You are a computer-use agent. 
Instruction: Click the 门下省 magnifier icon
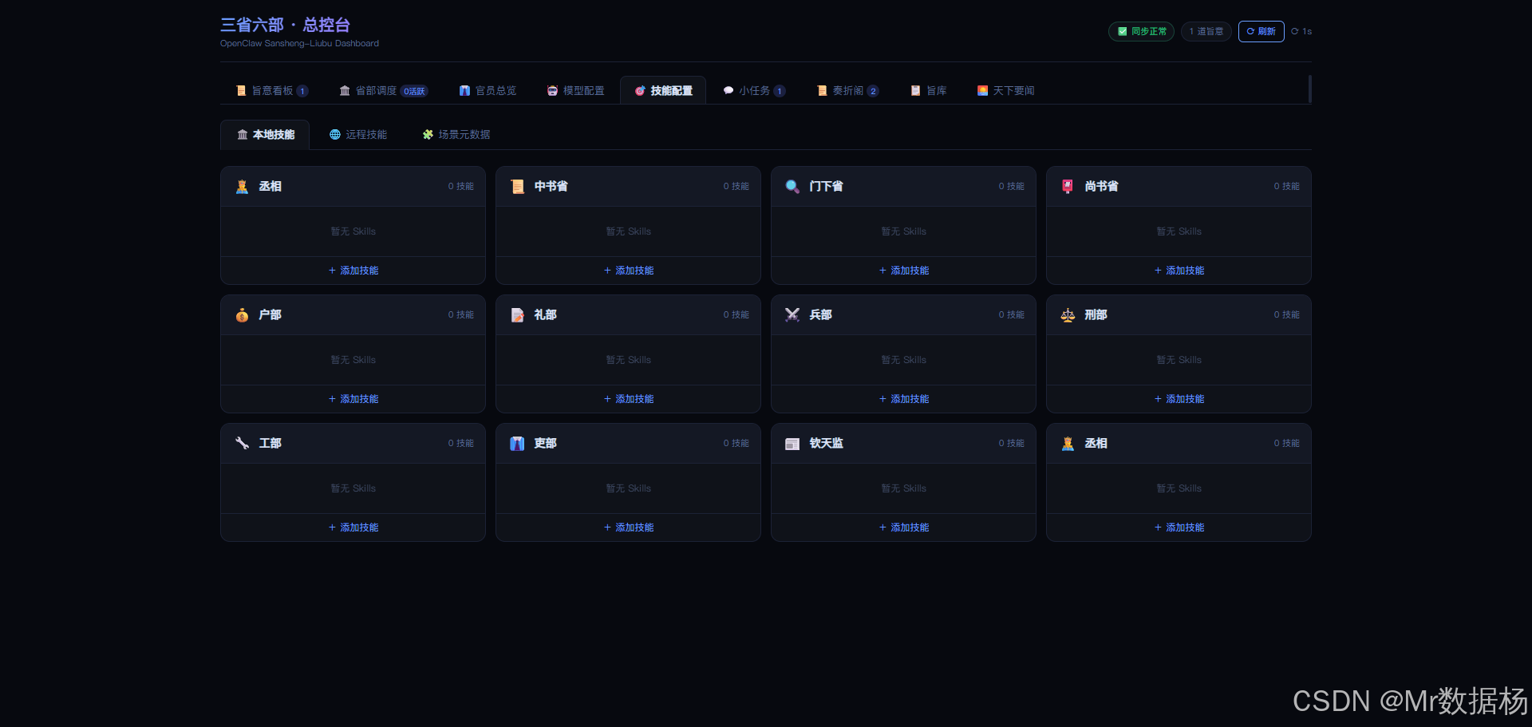[792, 187]
